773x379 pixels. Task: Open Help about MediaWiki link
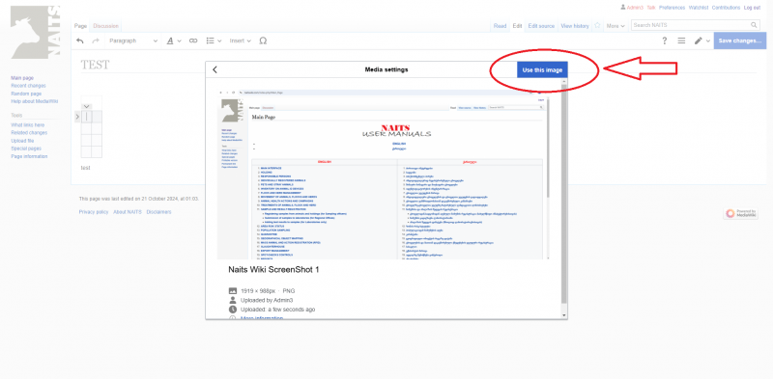point(35,101)
